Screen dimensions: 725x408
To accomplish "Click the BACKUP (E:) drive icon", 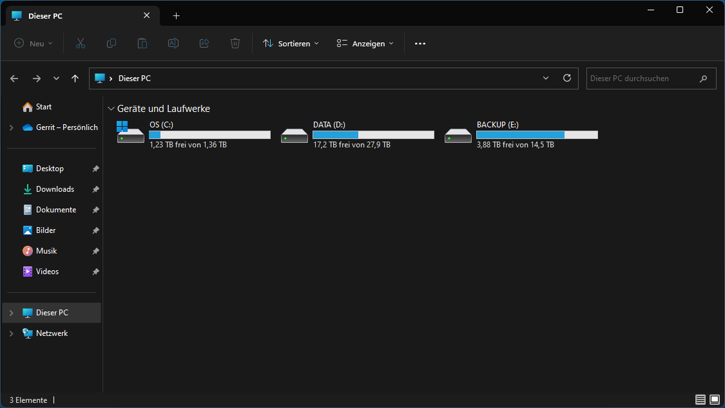I will [458, 136].
